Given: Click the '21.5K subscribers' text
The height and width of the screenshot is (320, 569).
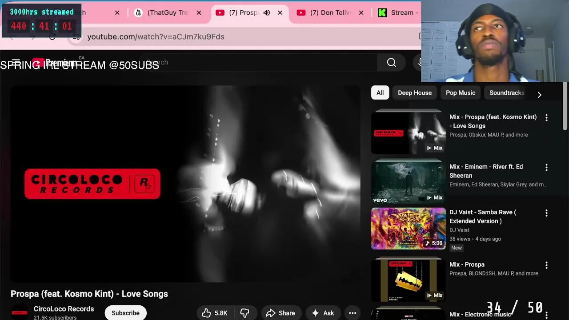Looking at the screenshot, I should (x=55, y=317).
